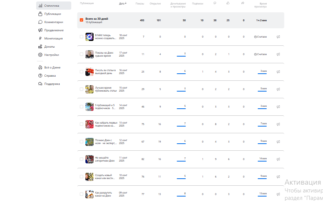Sort the table by Дата column

point(123,3)
